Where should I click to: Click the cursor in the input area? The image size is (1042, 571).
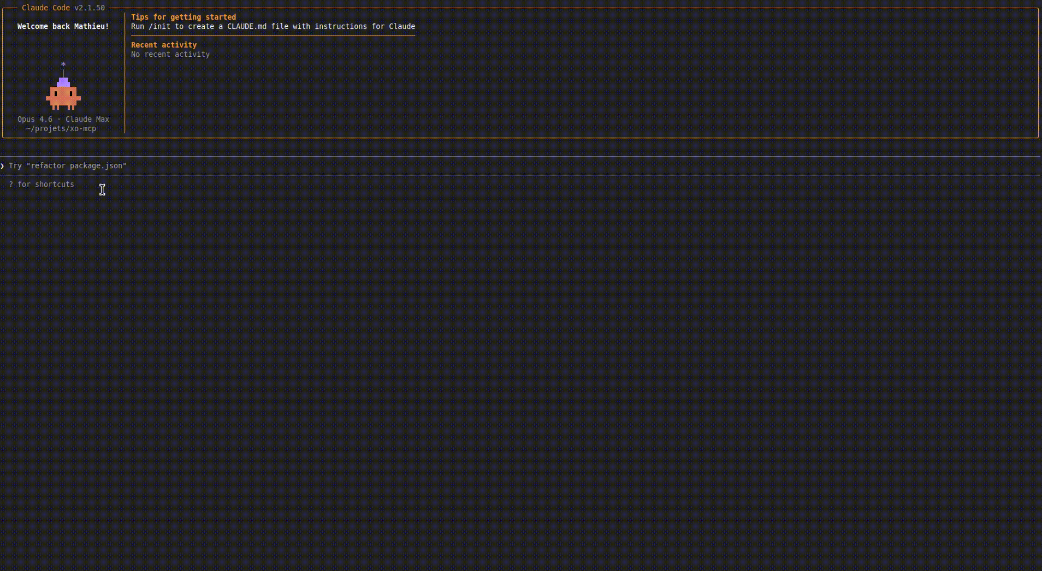[x=102, y=189]
